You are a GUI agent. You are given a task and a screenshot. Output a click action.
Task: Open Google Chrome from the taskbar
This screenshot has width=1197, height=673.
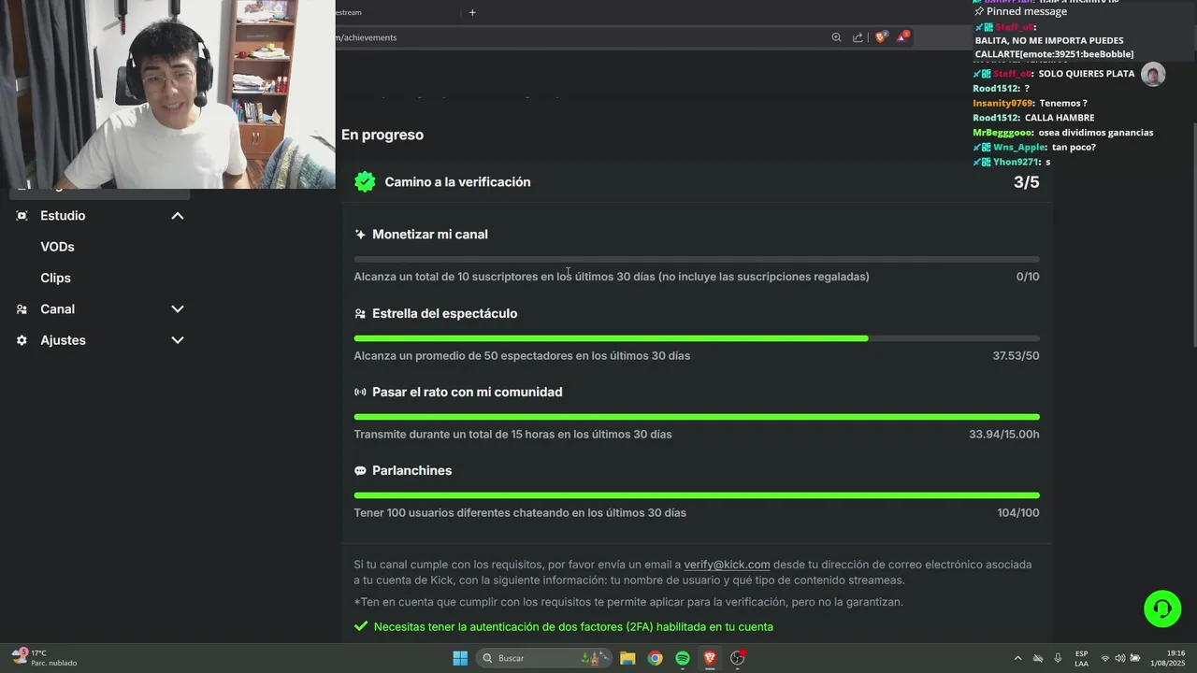(656, 658)
